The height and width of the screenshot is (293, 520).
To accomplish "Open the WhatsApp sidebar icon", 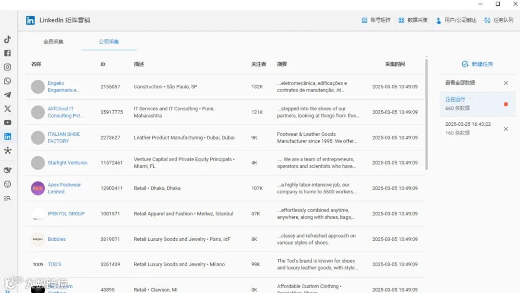I will click(x=7, y=81).
